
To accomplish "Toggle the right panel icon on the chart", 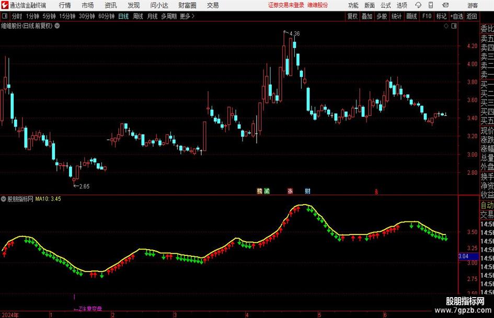I will pos(454,26).
